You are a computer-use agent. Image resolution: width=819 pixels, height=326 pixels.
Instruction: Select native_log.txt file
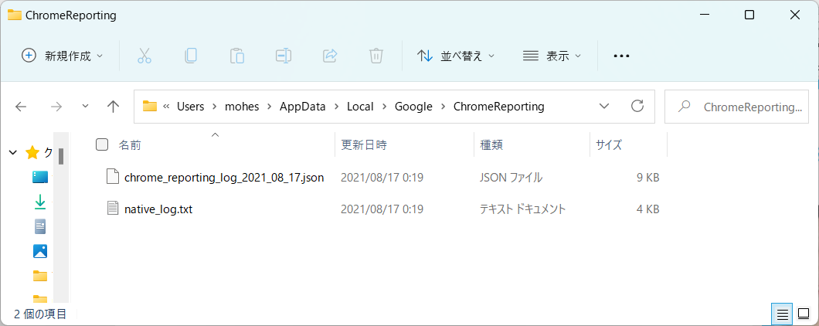pyautogui.click(x=159, y=209)
